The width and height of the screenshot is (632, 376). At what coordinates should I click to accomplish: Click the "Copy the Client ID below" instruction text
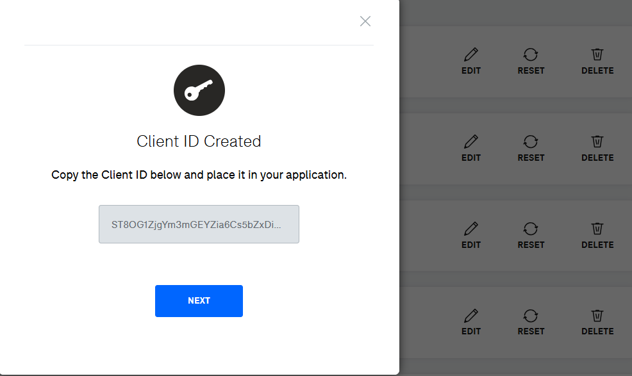point(199,175)
